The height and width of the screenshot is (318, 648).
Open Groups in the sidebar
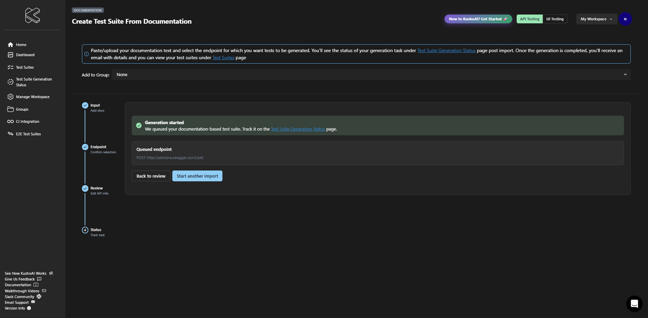(x=22, y=109)
